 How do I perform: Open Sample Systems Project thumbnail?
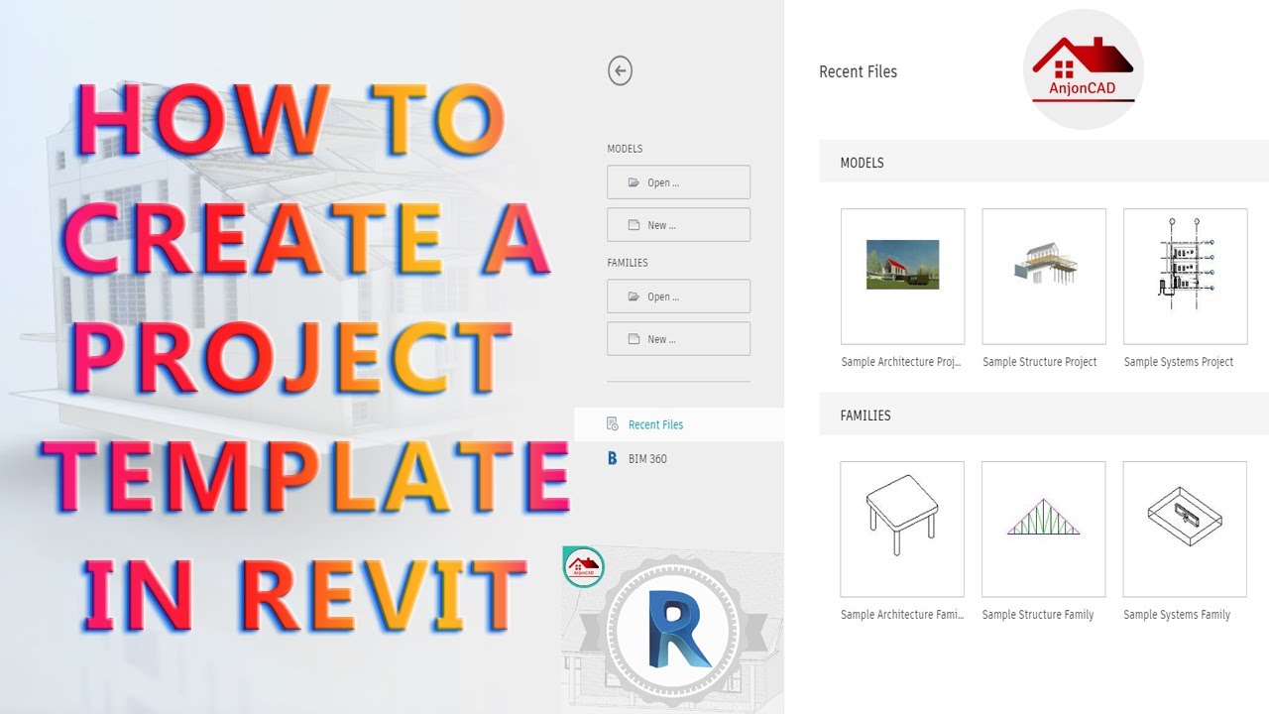pyautogui.click(x=1185, y=276)
